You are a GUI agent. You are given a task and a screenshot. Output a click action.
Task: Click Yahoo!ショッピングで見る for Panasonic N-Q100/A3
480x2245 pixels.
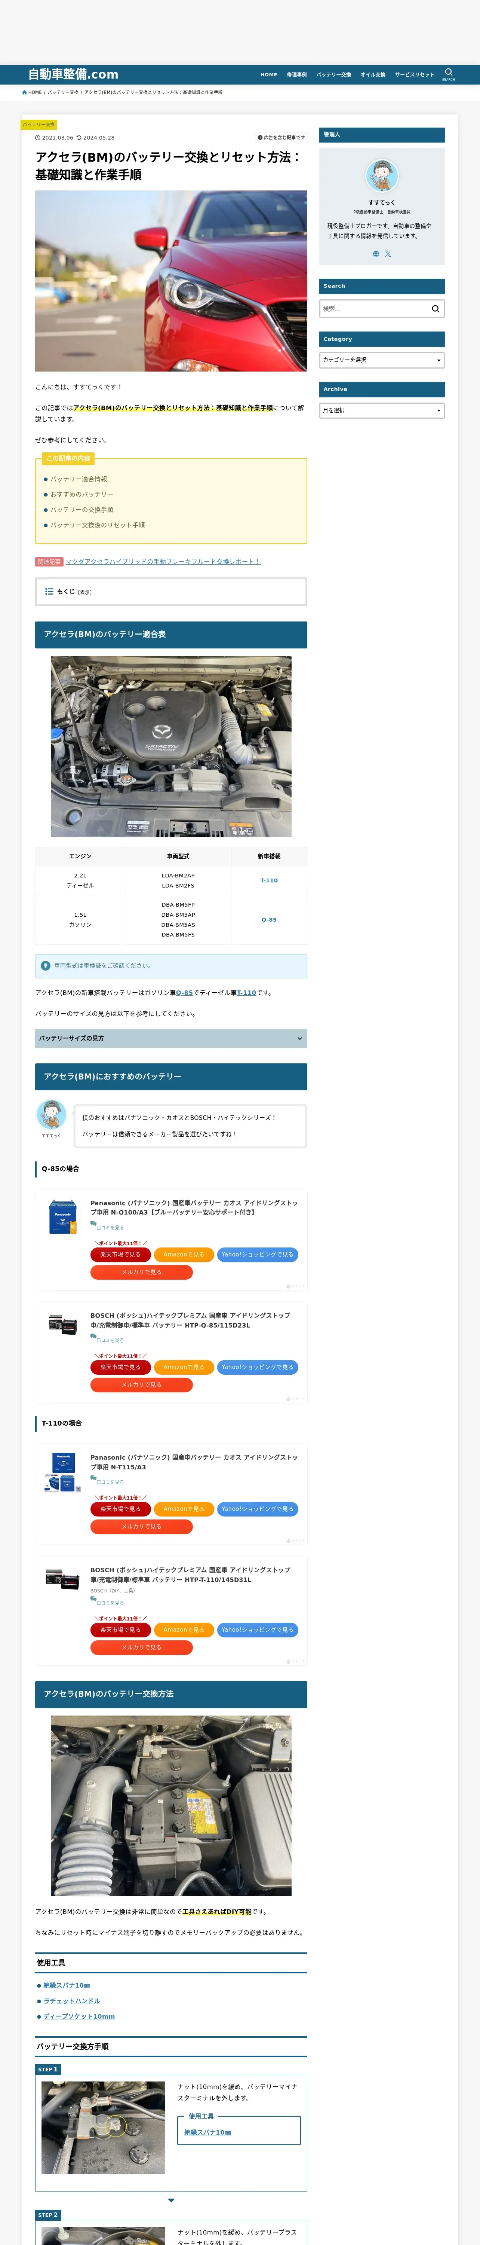tap(258, 1254)
